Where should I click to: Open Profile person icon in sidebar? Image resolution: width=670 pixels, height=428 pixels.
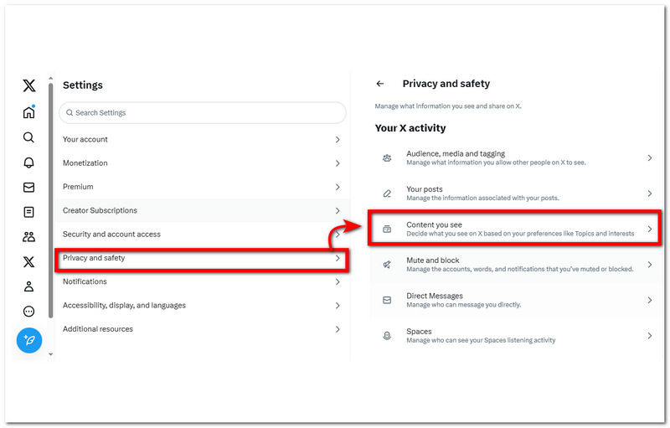pyautogui.click(x=29, y=286)
